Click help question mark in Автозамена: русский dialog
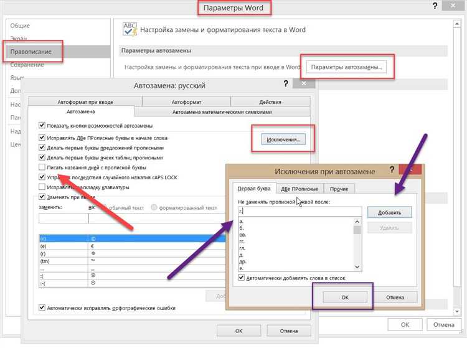 point(286,83)
